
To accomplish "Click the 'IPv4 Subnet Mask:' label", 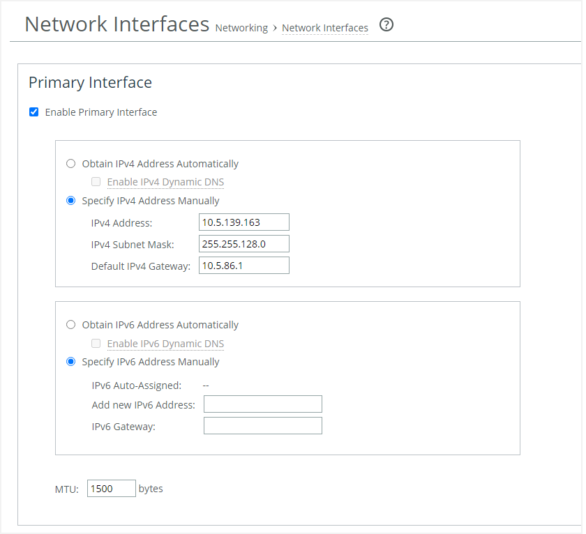I will click(133, 245).
